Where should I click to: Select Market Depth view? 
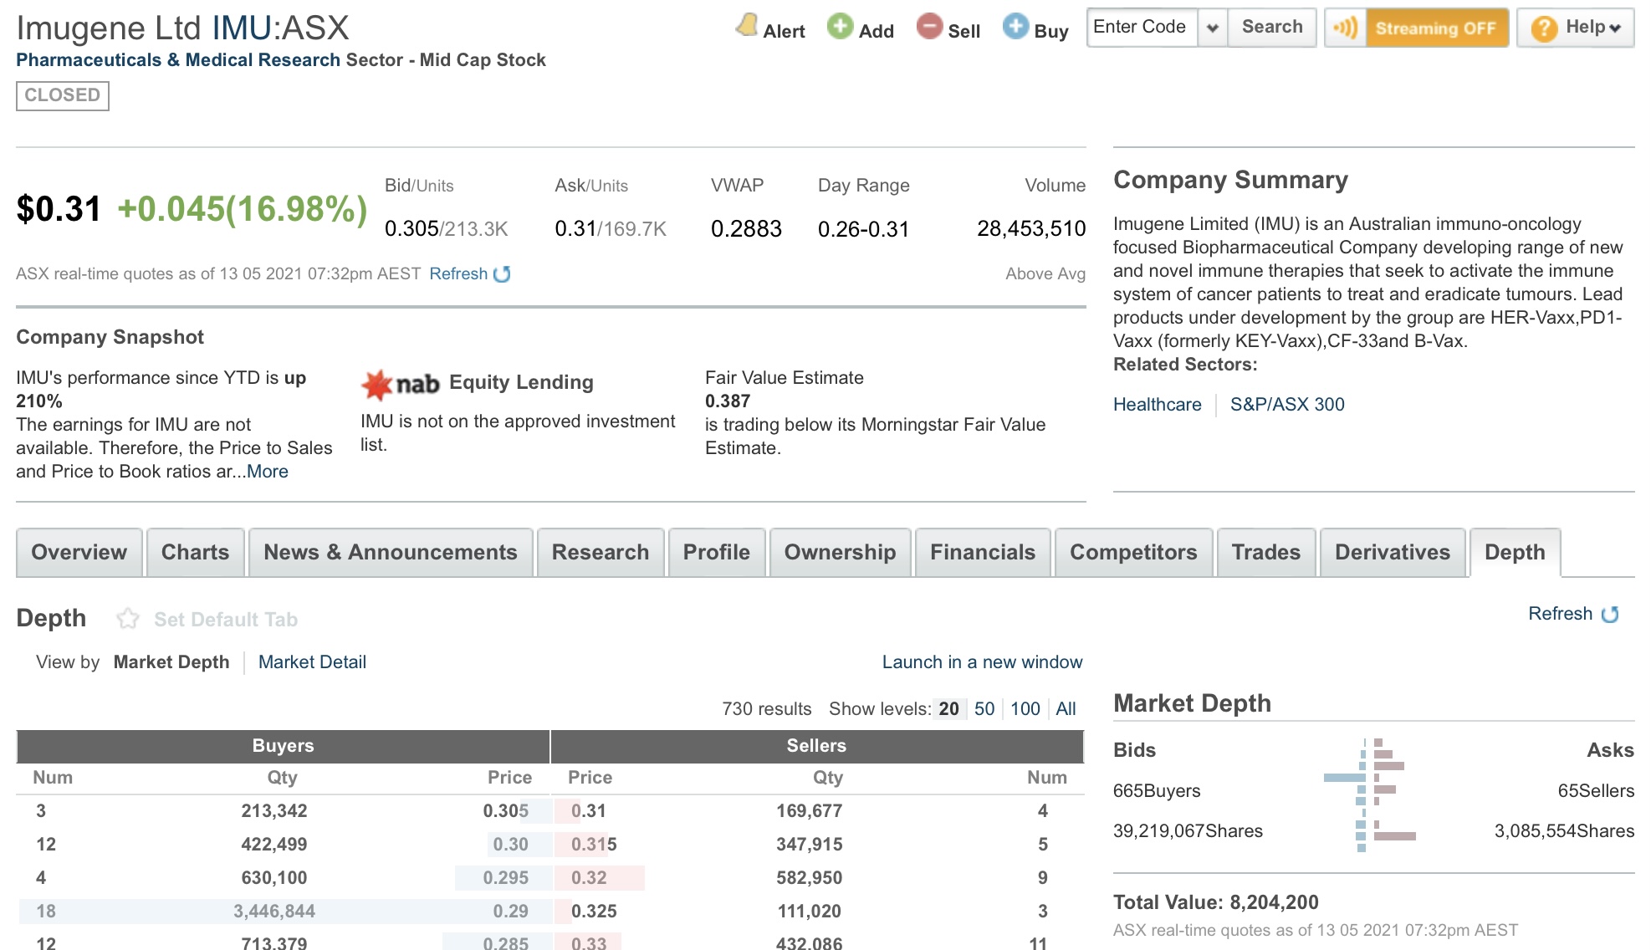171,662
